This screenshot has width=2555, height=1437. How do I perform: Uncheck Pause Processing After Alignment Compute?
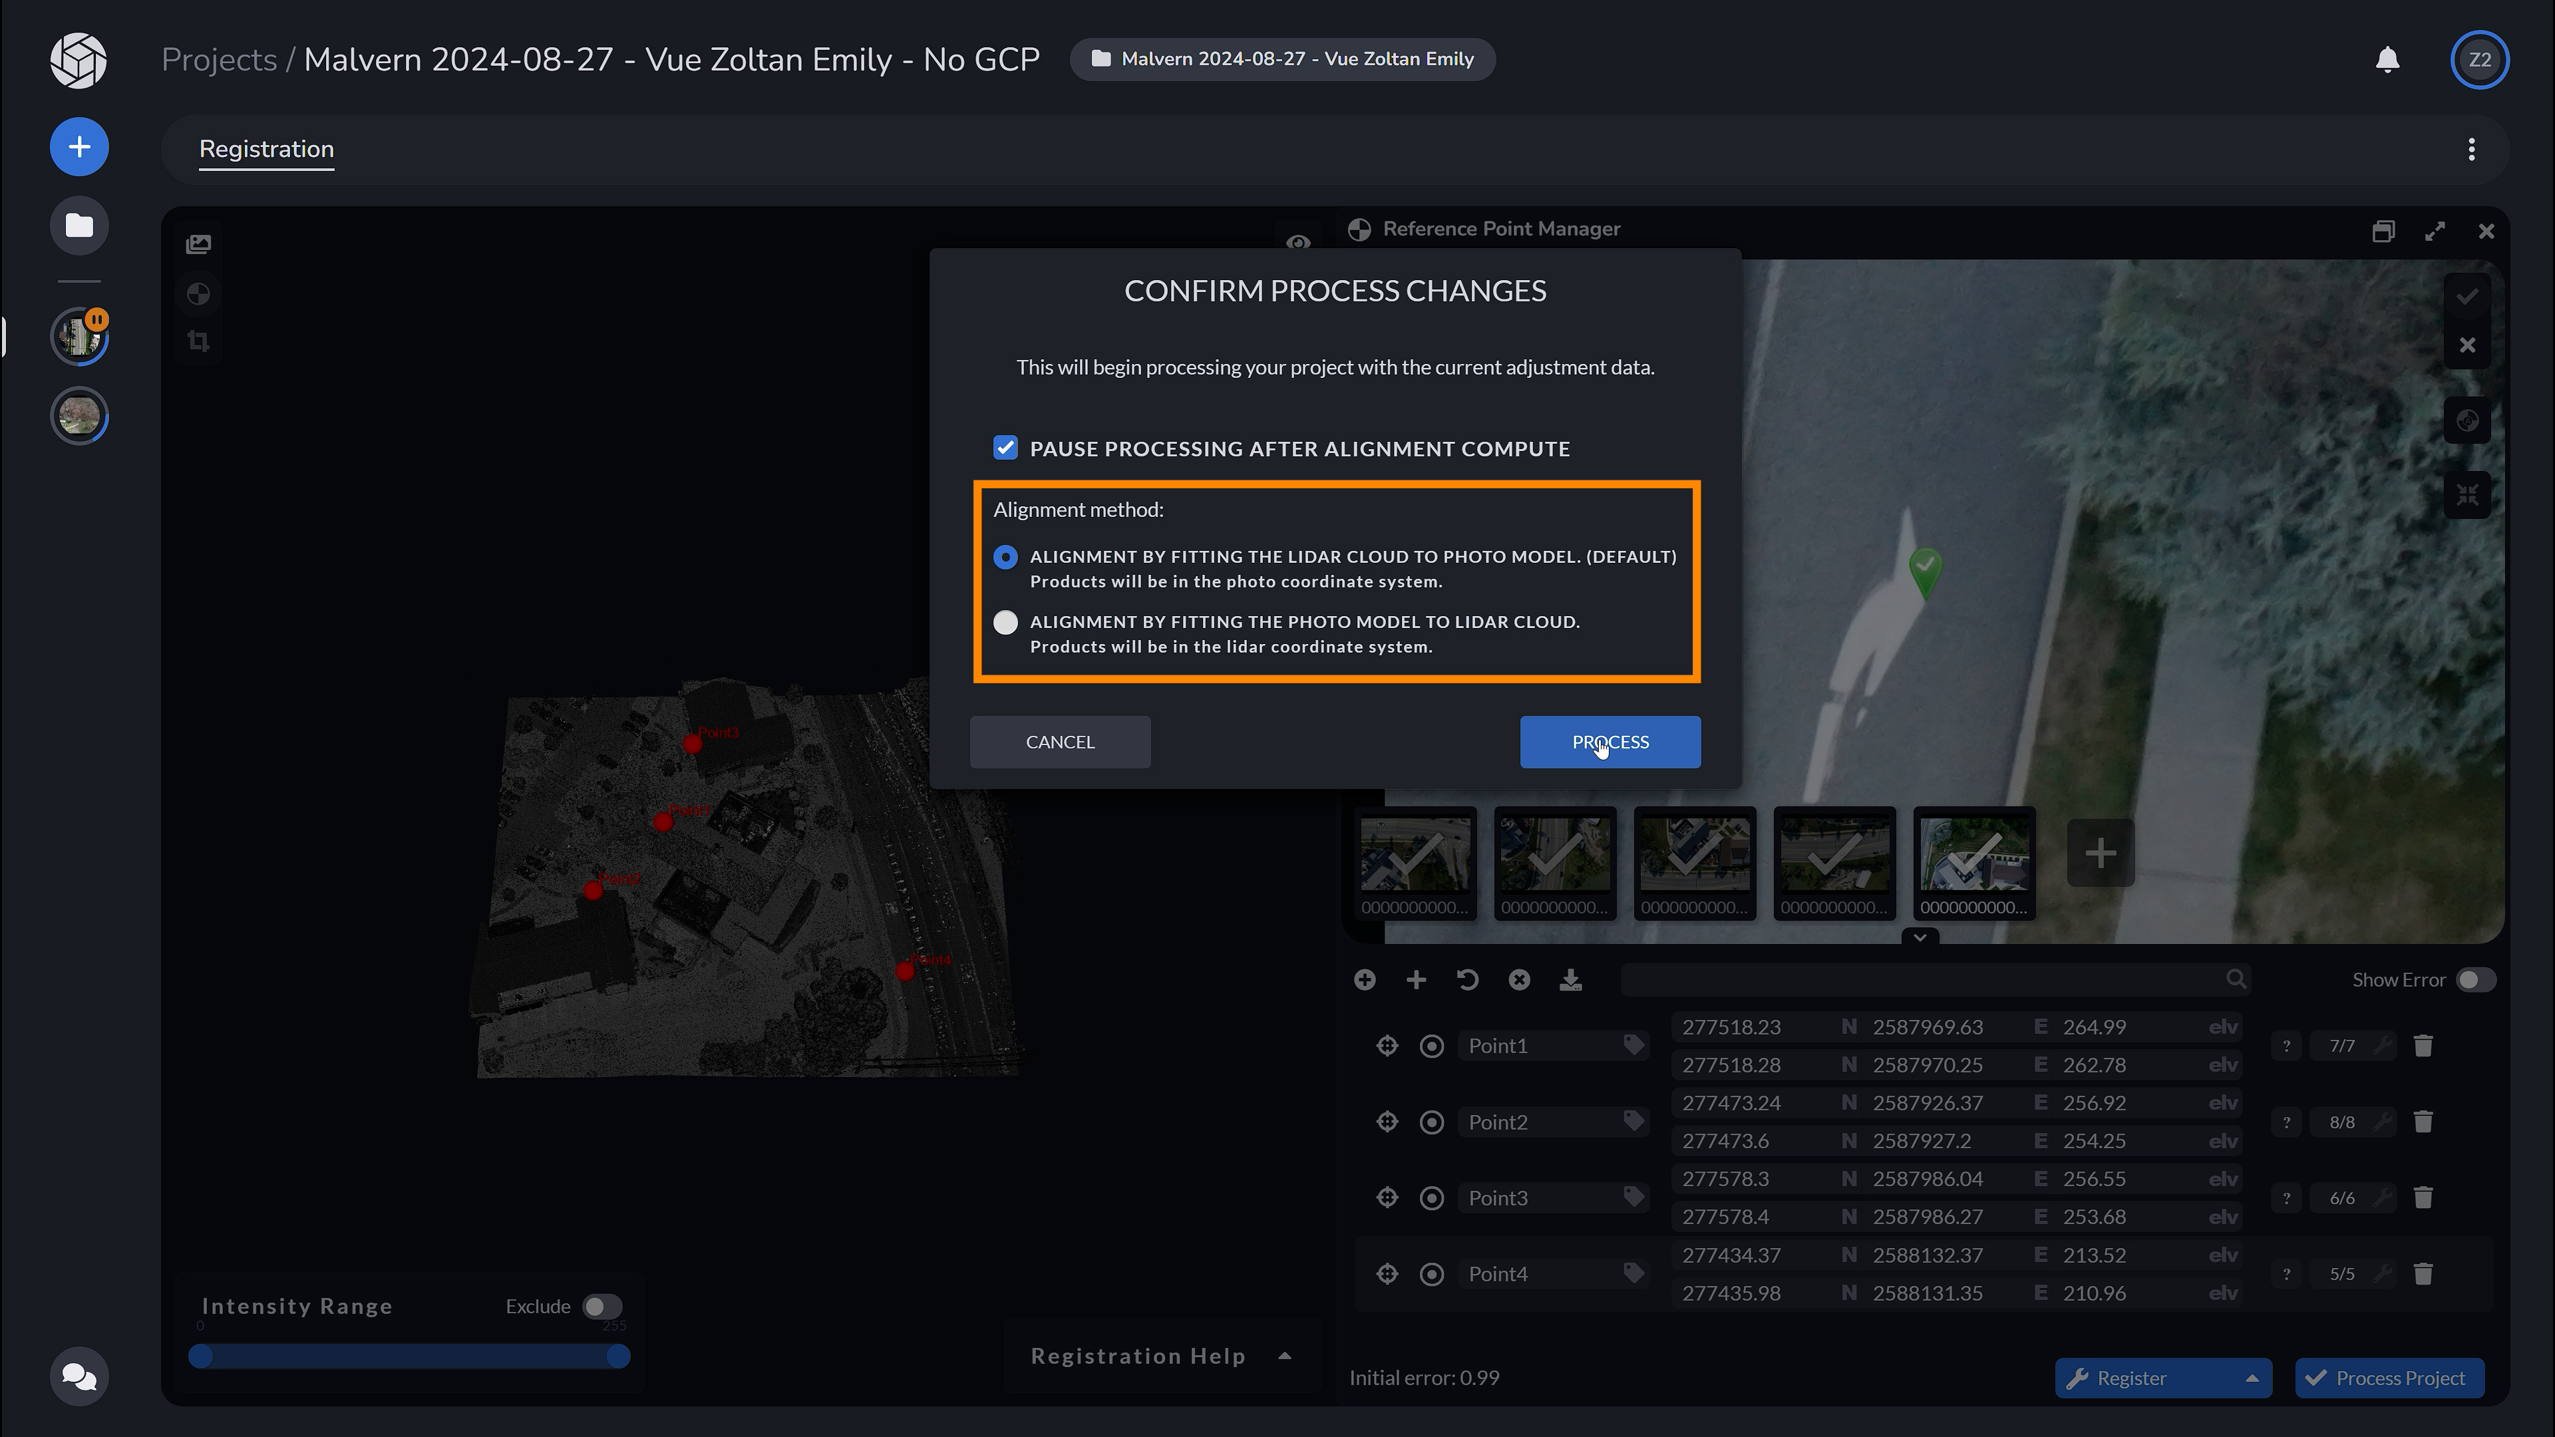pos(1005,447)
